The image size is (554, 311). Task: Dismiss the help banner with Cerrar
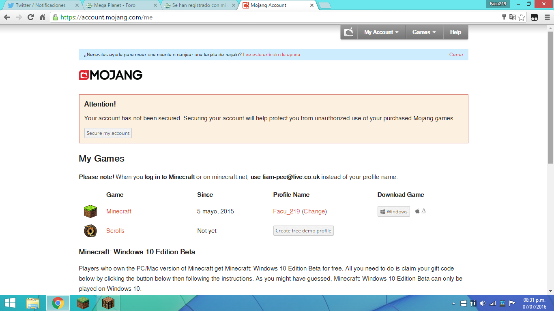pos(456,55)
